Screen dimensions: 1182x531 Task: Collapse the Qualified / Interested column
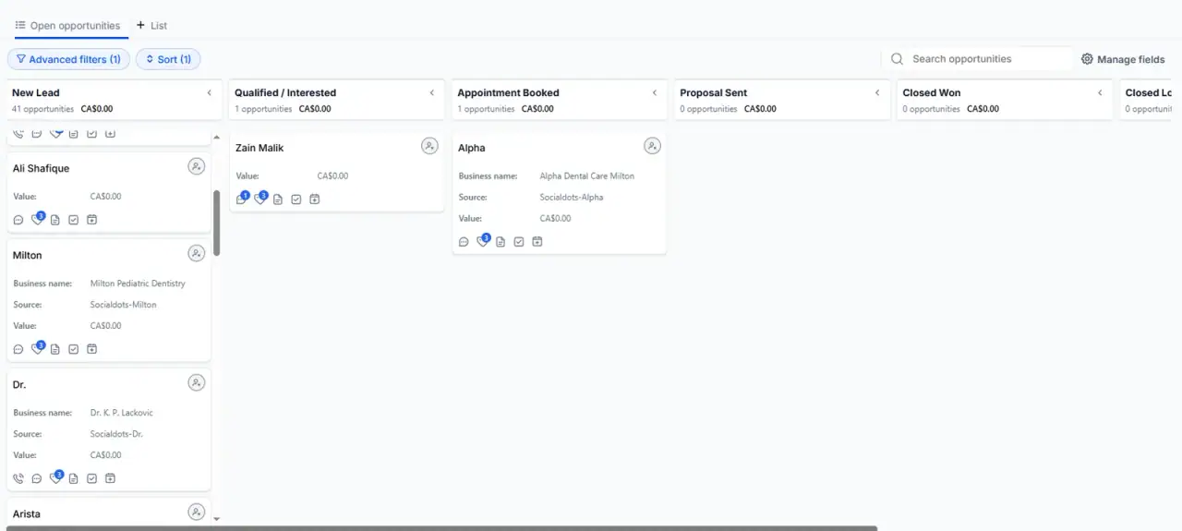click(432, 92)
